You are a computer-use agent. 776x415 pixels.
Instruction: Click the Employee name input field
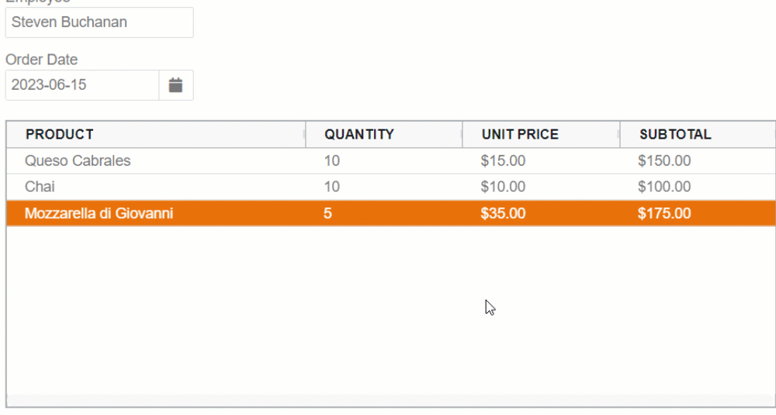[99, 22]
